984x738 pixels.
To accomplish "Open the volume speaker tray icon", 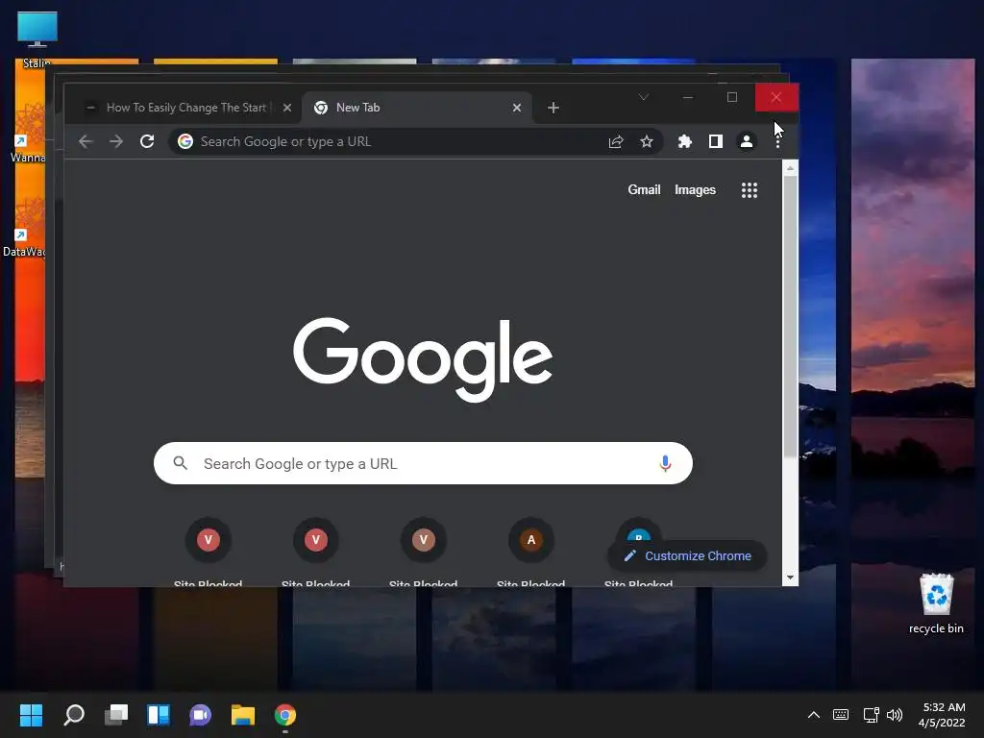I will 895,715.
